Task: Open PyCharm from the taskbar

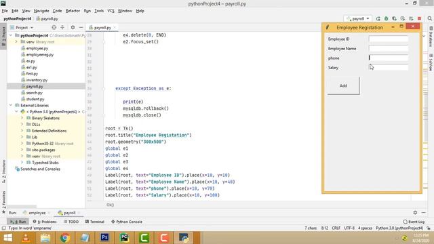Action: pyautogui.click(x=125, y=238)
